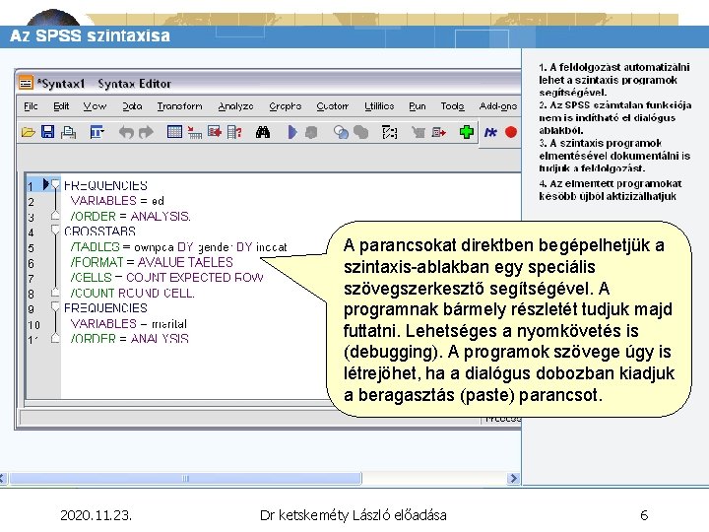Viewport: 709px width, 532px height.
Task: Click the slide title 'Az SPSS szintaxisa'
Action: click(x=90, y=35)
